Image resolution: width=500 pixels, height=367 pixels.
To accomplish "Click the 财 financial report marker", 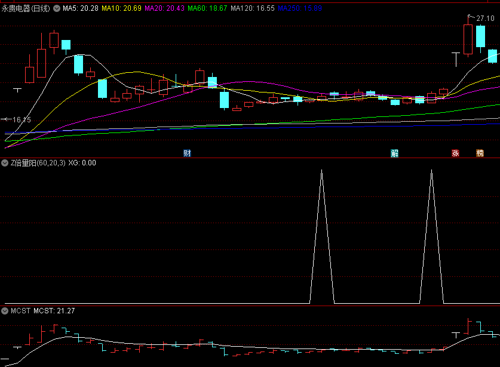I will [187, 153].
